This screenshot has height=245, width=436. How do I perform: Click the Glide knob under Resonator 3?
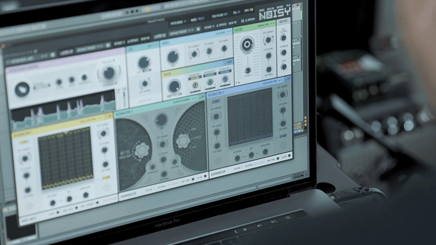pyautogui.click(x=289, y=156)
